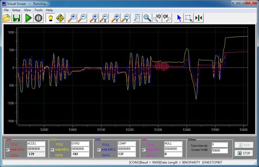Select the blue arrow pointer tool
Screen dimensions: 259x167
pyautogui.click(x=179, y=18)
